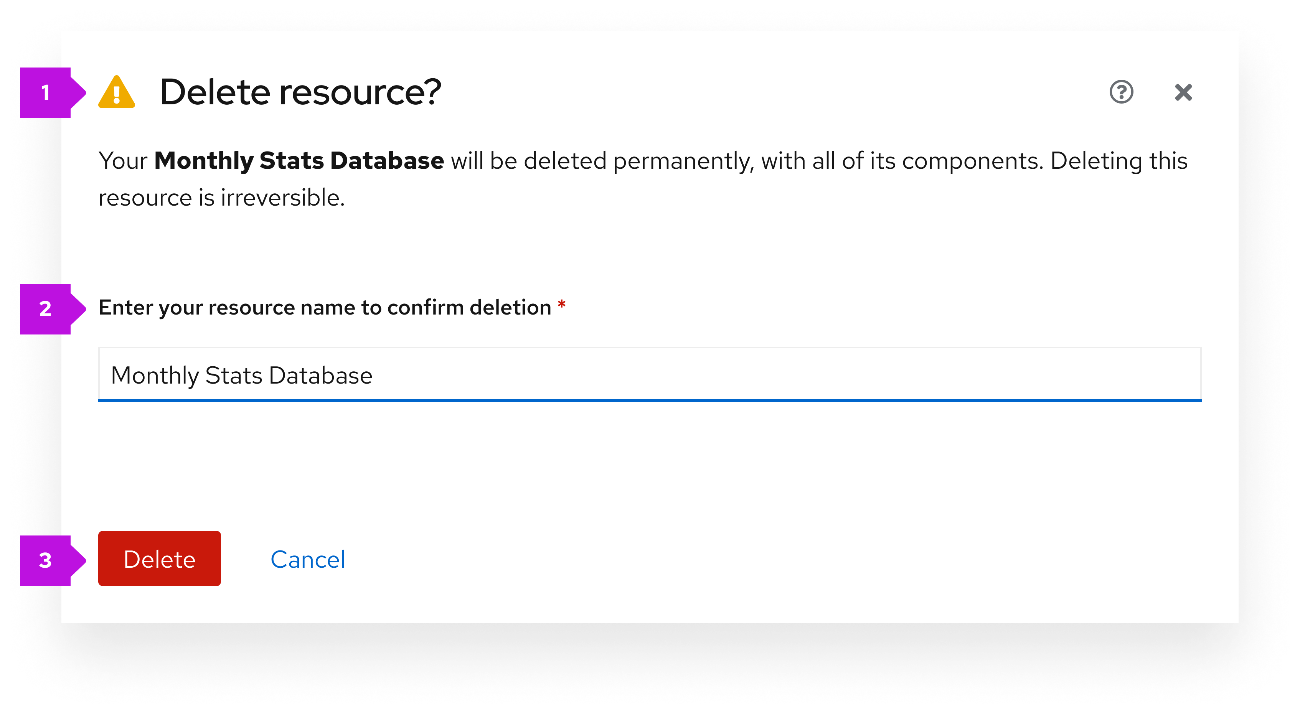1300x715 pixels.
Task: Click the confirm deletion field label
Action: tap(325, 307)
